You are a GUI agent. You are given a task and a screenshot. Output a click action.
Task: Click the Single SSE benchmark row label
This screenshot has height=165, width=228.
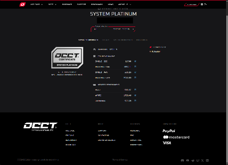tap(101, 61)
